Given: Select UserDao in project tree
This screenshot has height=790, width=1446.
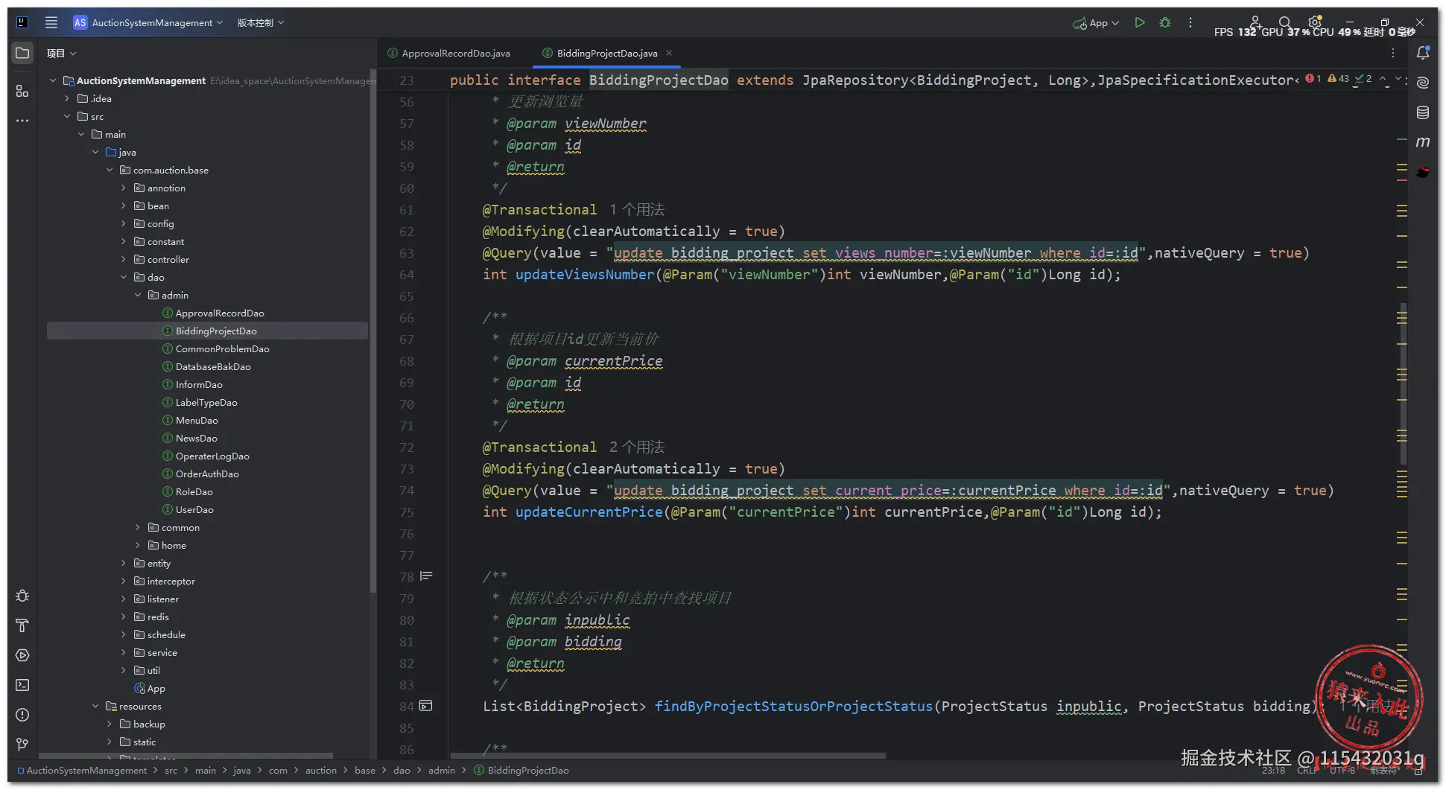Looking at the screenshot, I should (x=194, y=509).
